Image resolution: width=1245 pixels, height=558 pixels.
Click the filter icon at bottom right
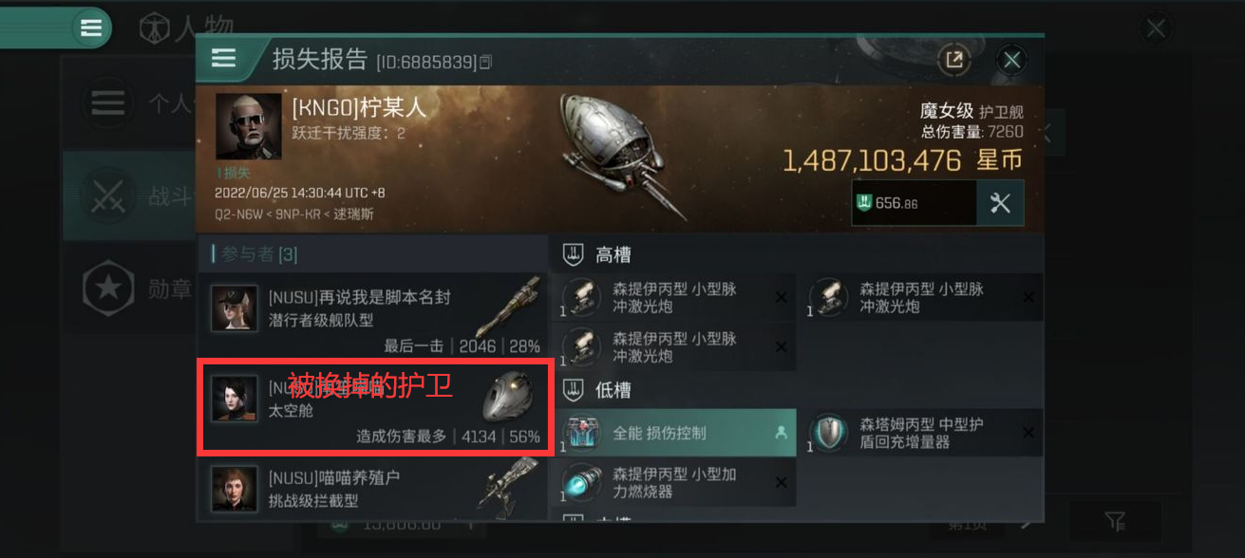tap(1115, 520)
